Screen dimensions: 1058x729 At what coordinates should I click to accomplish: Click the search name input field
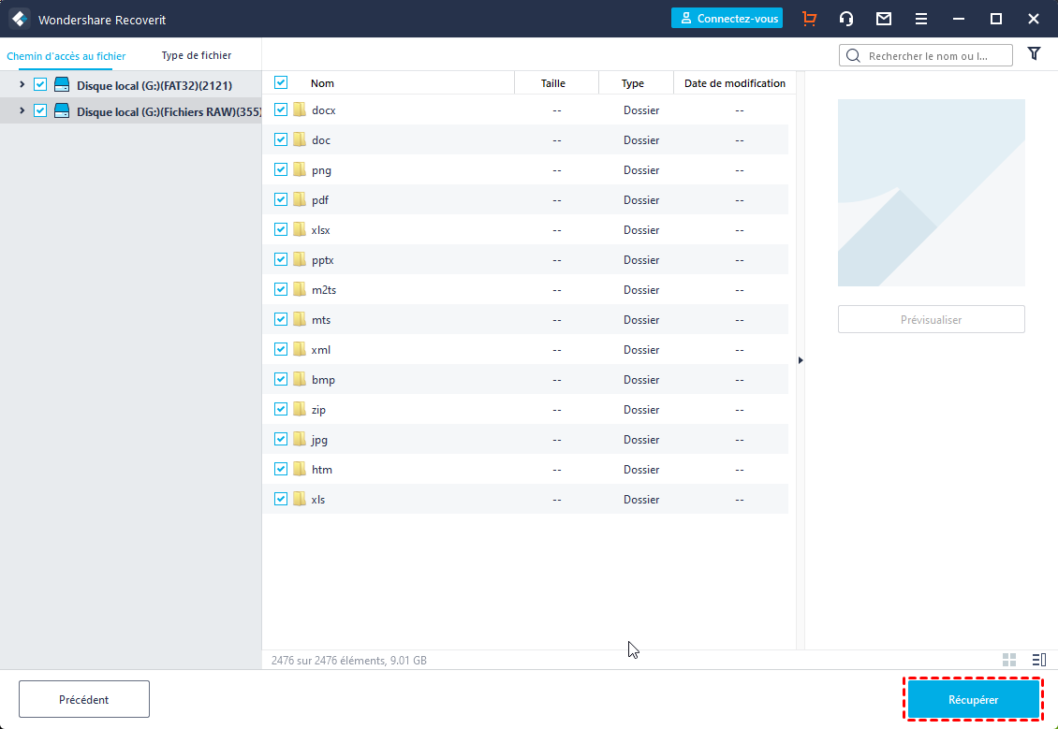point(936,55)
